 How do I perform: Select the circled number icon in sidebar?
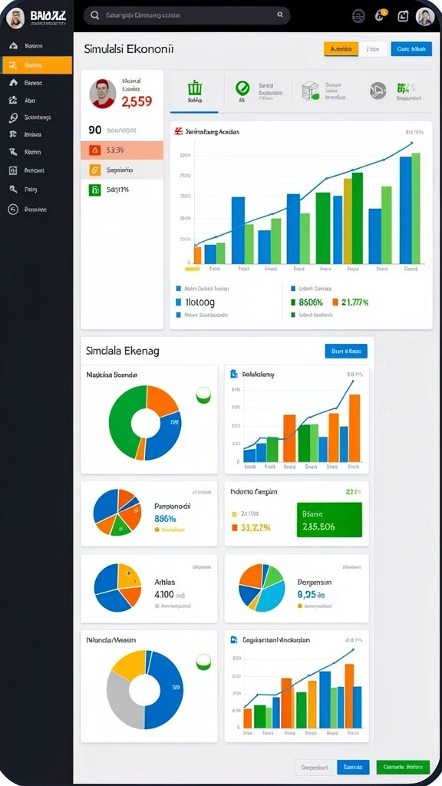14,209
